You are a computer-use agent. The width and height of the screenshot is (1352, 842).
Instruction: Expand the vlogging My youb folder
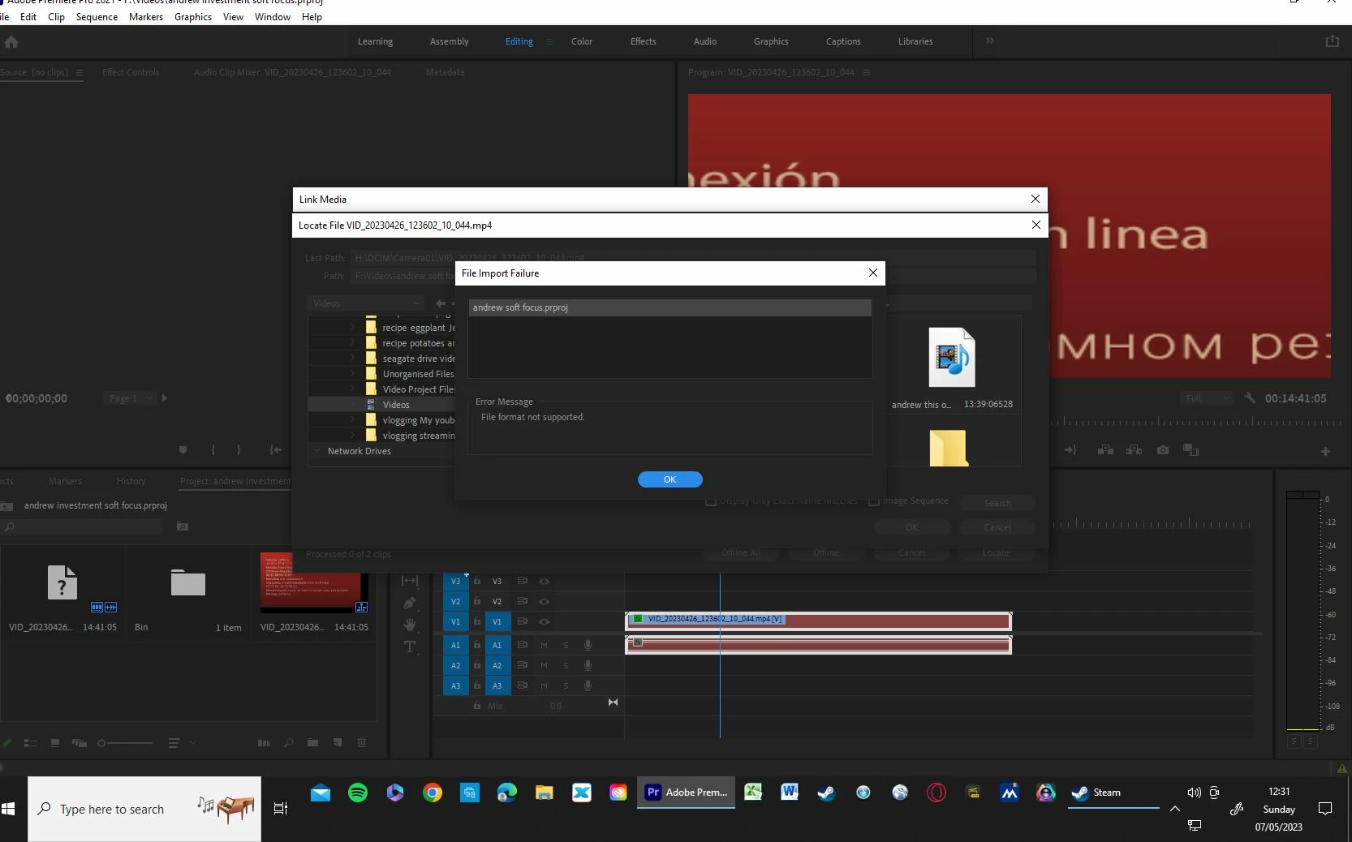click(x=352, y=420)
